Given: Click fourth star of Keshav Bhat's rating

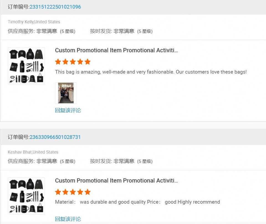Looking at the screenshot, I should coord(80,192).
